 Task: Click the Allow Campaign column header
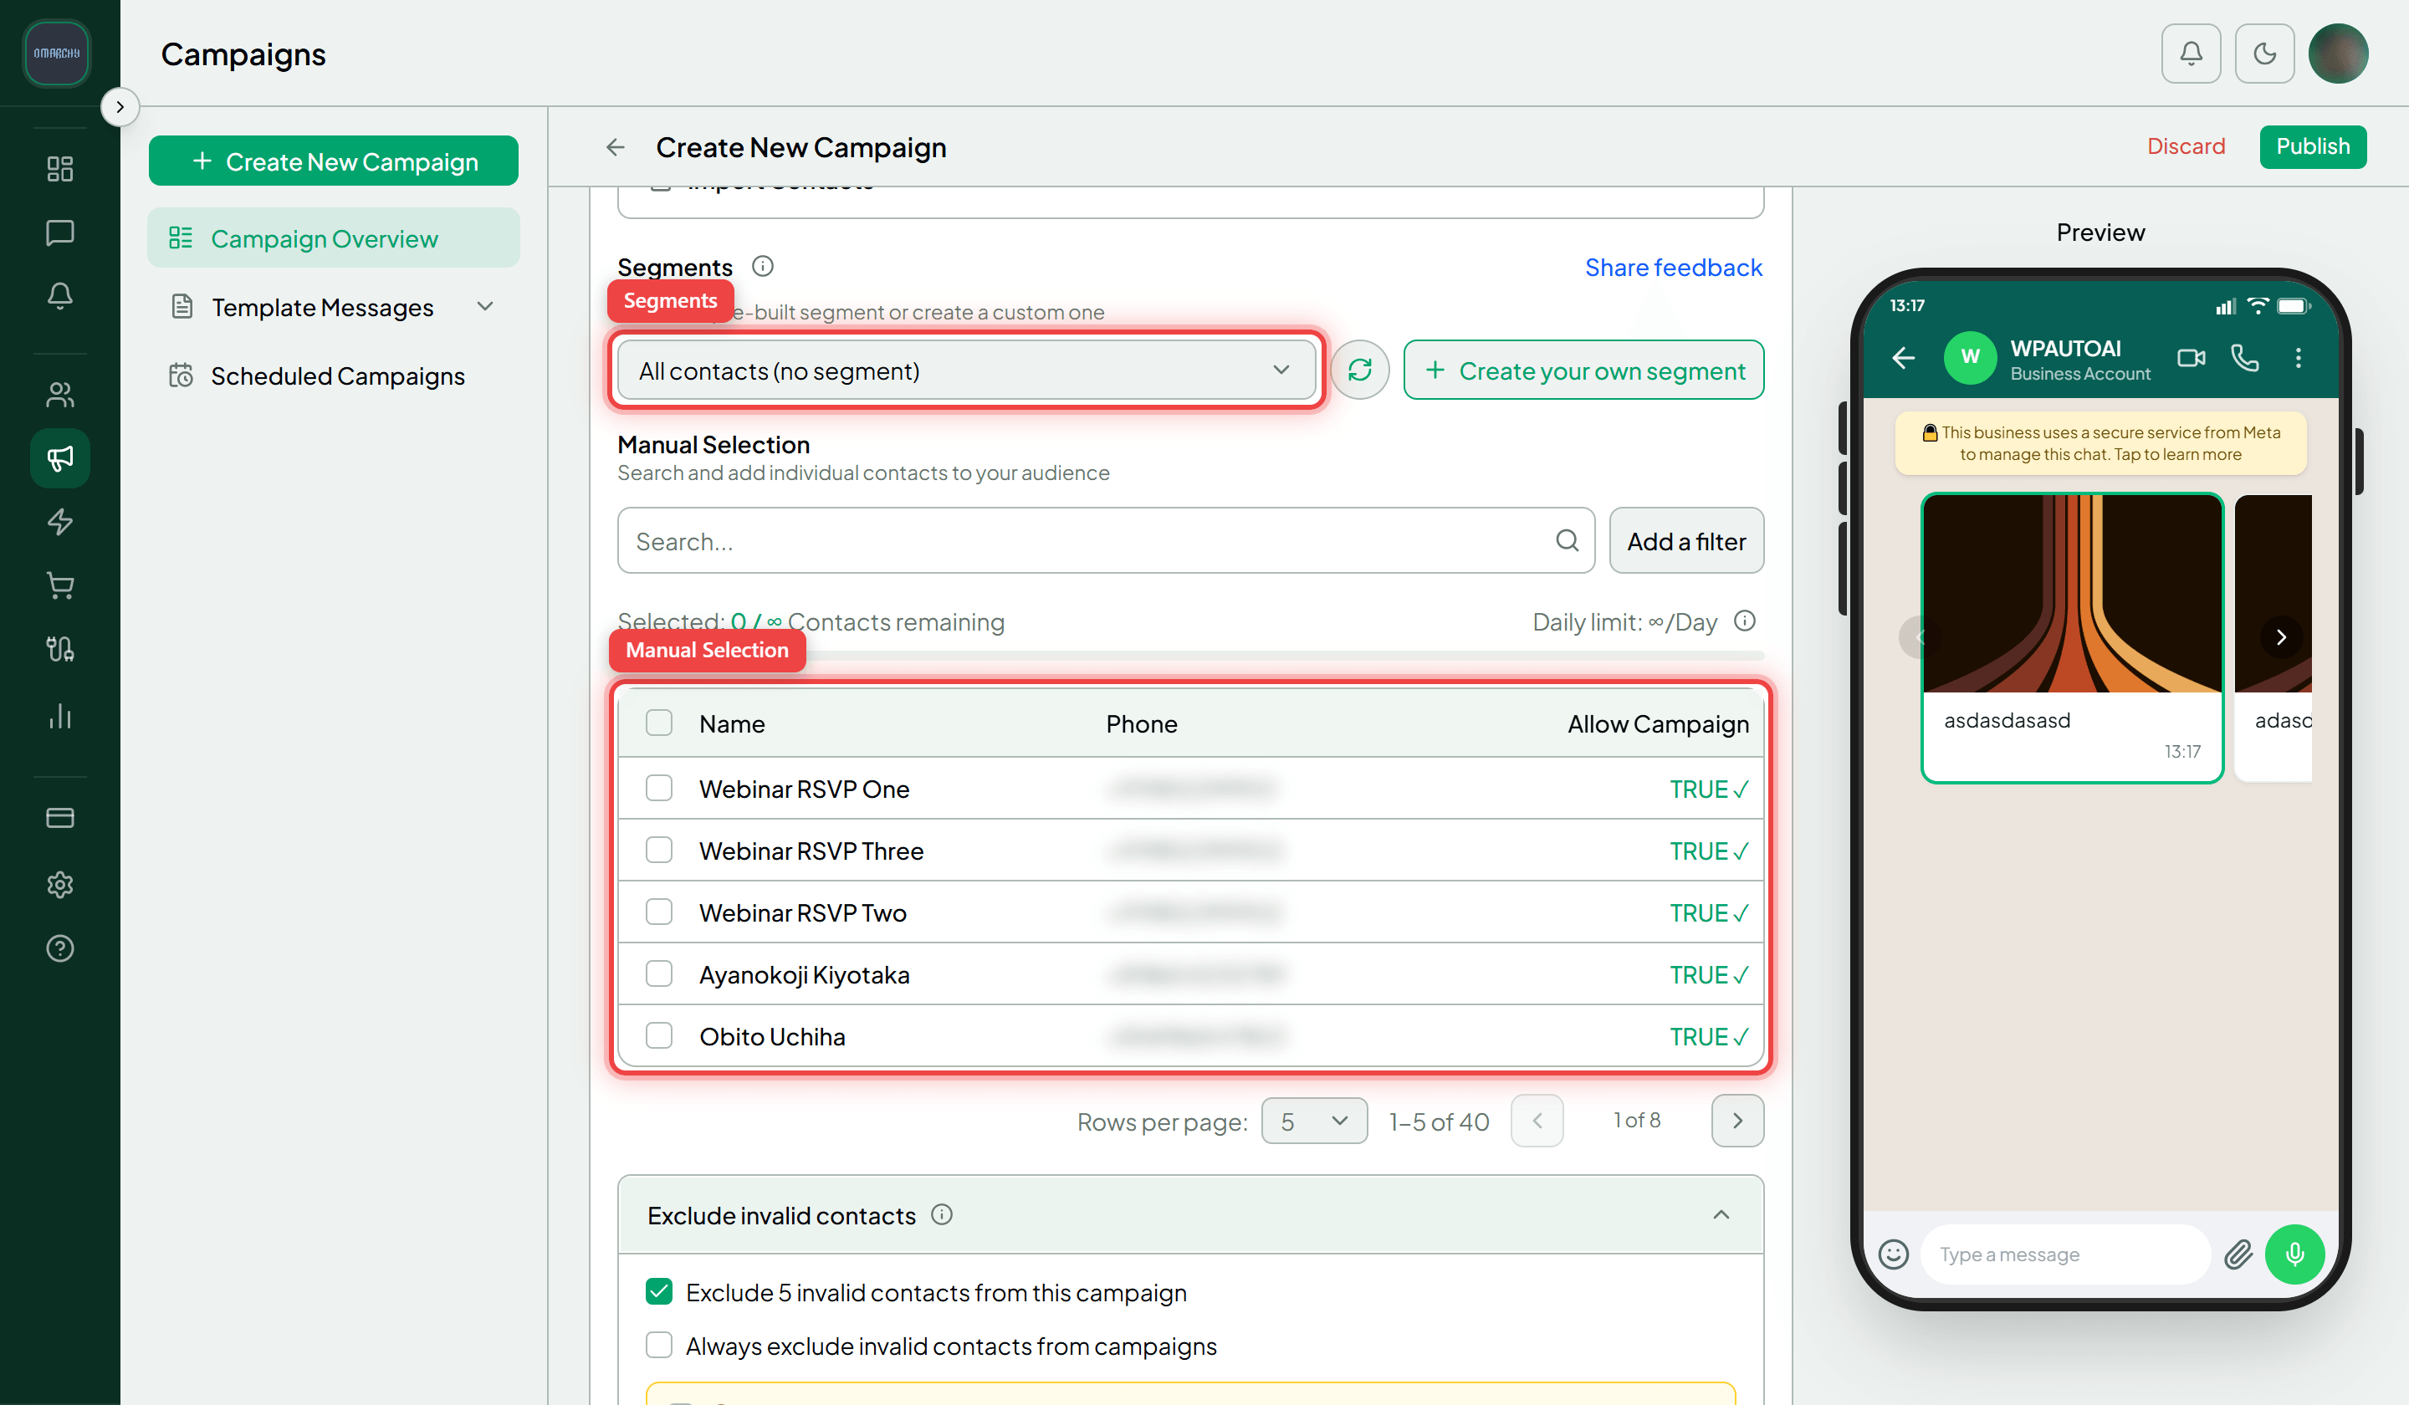click(1658, 723)
